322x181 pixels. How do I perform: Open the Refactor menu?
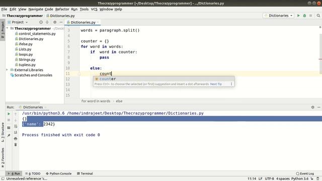click(62, 9)
